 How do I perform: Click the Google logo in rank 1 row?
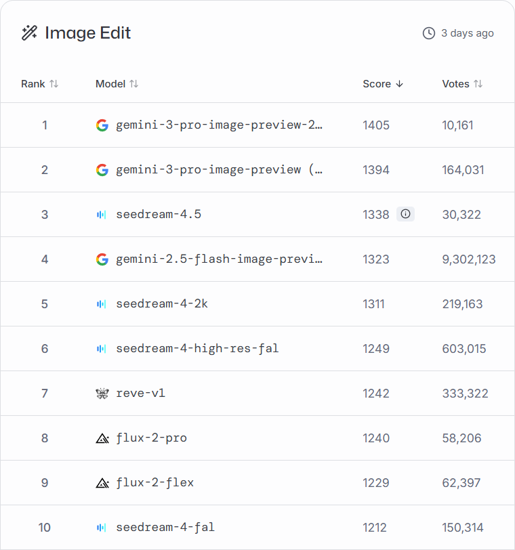(x=102, y=125)
